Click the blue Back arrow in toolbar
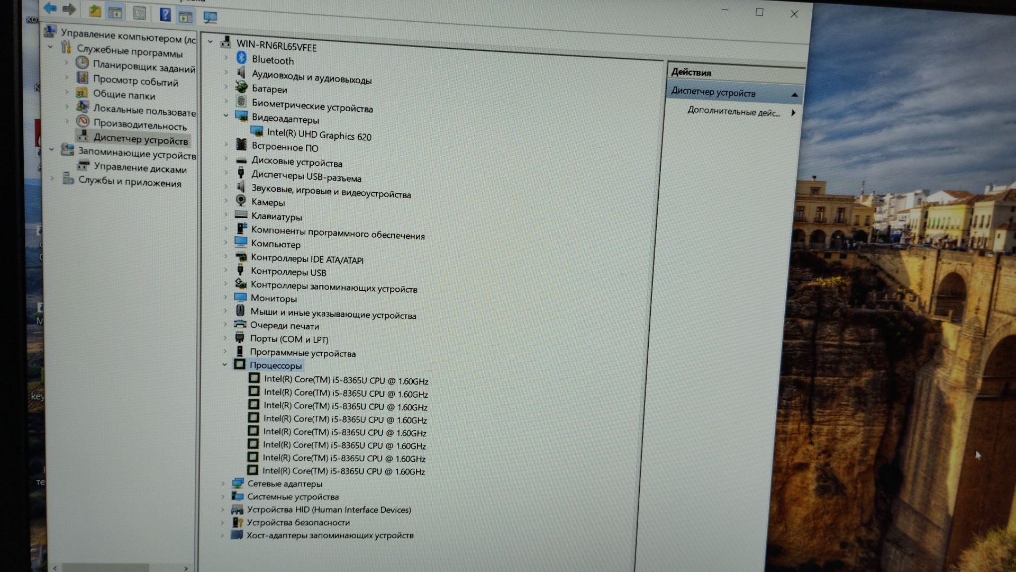The height and width of the screenshot is (572, 1016). point(50,8)
